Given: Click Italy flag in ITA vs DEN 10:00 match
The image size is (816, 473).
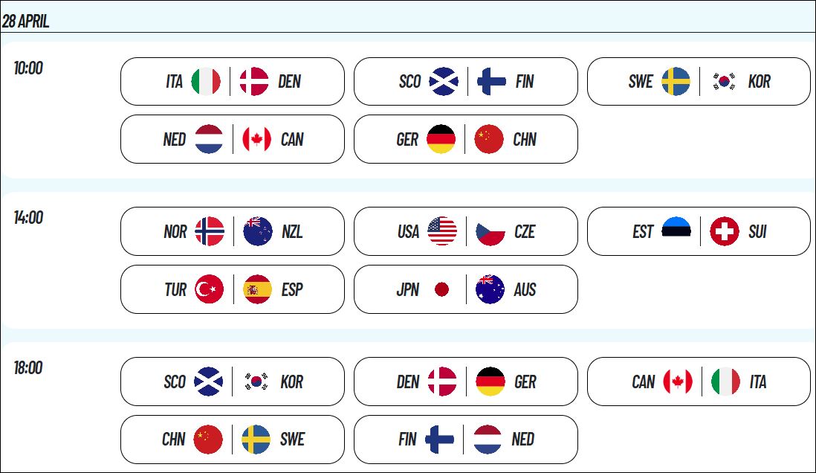Looking at the screenshot, I should click(206, 81).
